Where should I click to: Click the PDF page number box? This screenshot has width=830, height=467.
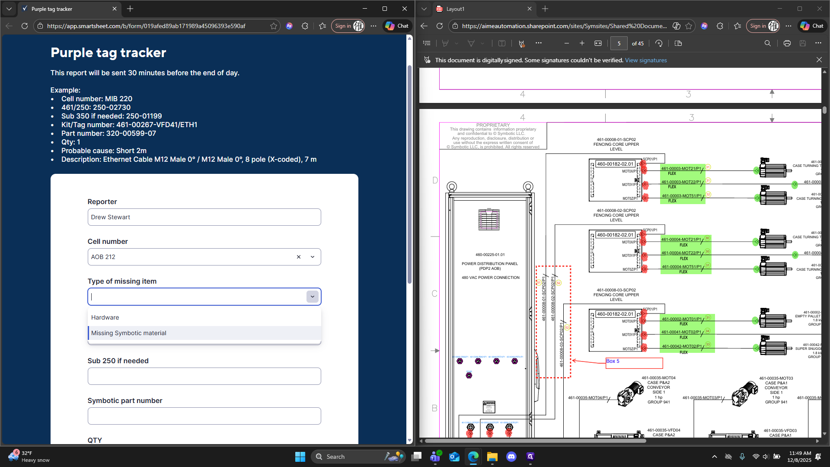[x=619, y=43]
